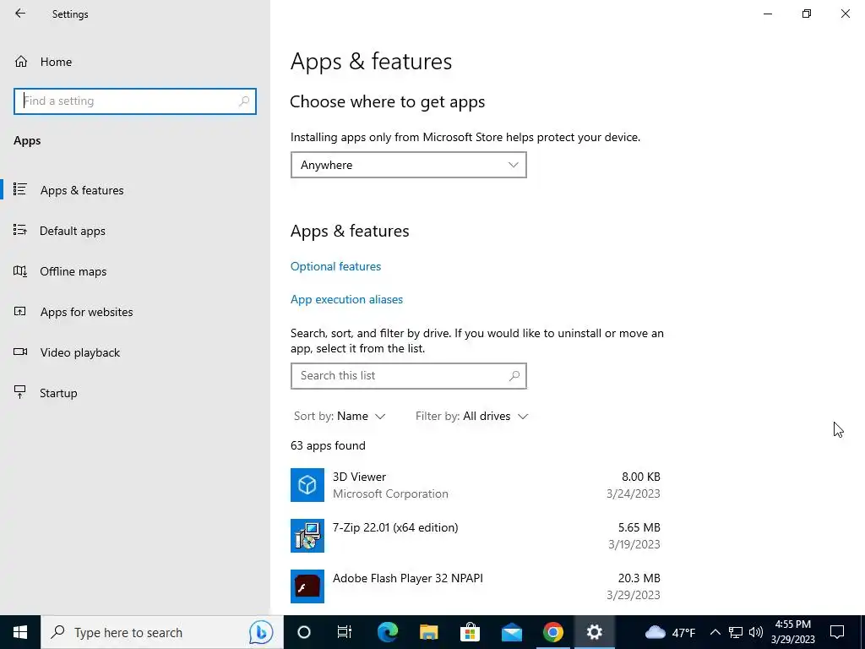This screenshot has height=649, width=865.
Task: Open Microsoft Store from the taskbar
Action: (x=470, y=632)
